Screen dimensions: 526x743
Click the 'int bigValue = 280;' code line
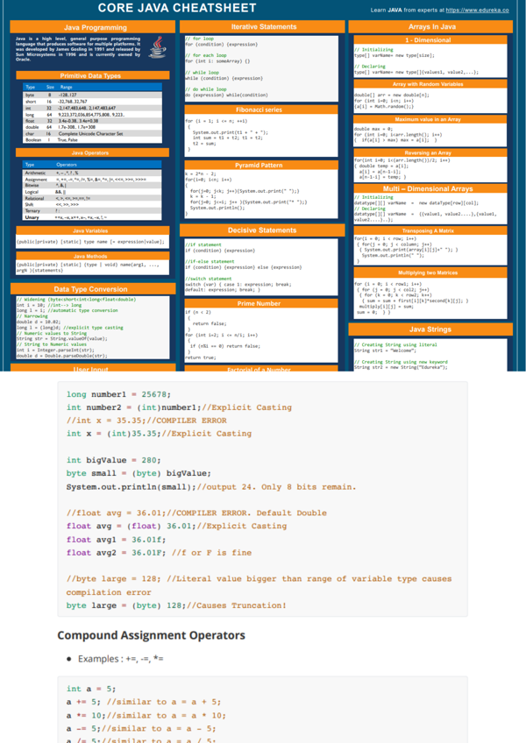113,460
